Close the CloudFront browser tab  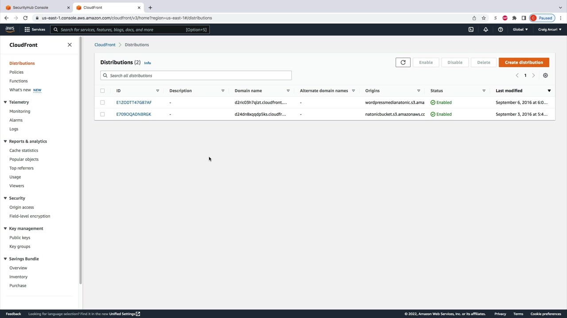[x=139, y=8]
